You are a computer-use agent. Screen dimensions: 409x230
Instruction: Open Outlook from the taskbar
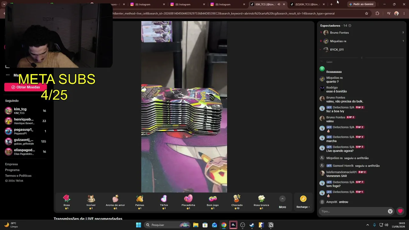214,225
